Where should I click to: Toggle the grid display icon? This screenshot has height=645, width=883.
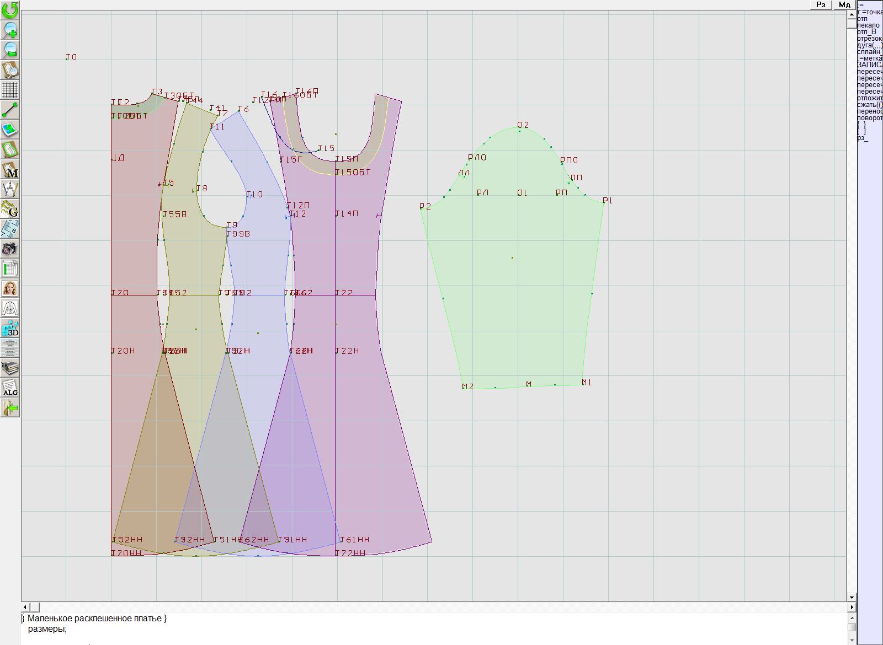click(10, 90)
